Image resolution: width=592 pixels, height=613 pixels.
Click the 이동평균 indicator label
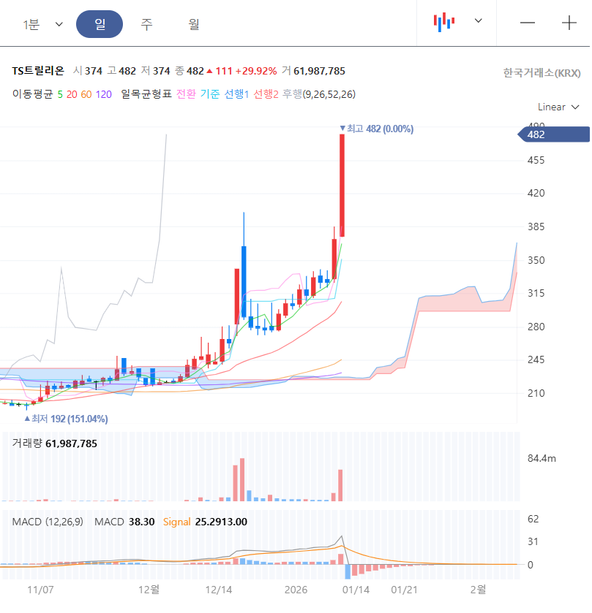tap(32, 94)
